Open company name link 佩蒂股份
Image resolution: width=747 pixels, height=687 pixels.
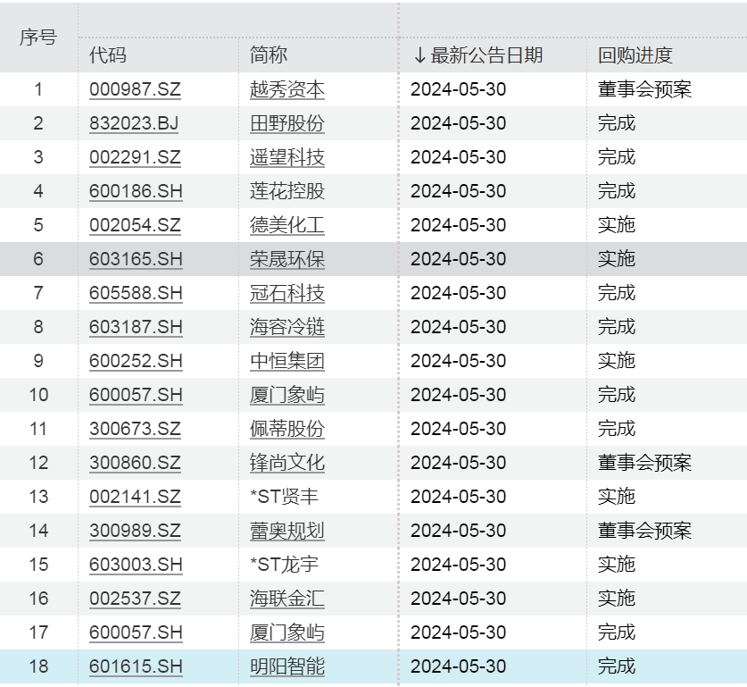(x=287, y=429)
